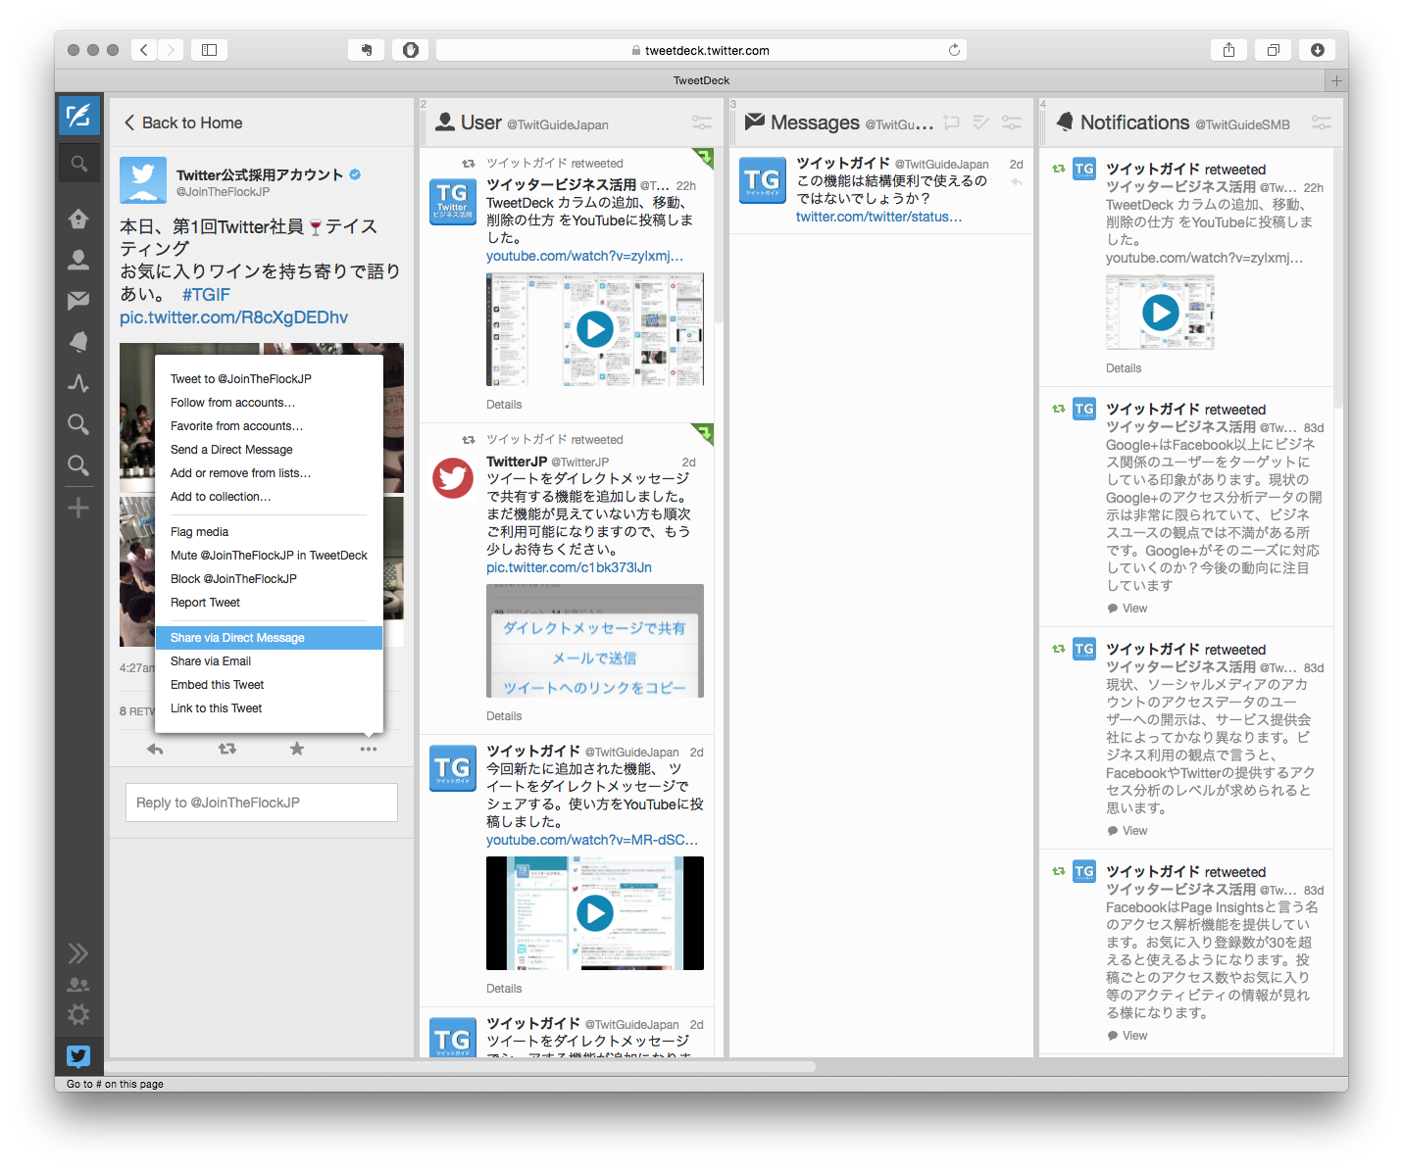The width and height of the screenshot is (1403, 1170).
Task: Add a new column with plus icon
Action: [78, 508]
